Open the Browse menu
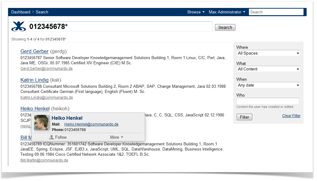The height and width of the screenshot is (181, 317). click(x=196, y=12)
